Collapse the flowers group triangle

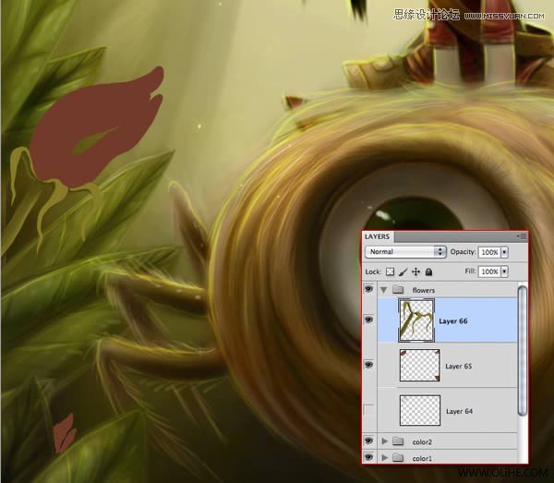click(x=384, y=290)
